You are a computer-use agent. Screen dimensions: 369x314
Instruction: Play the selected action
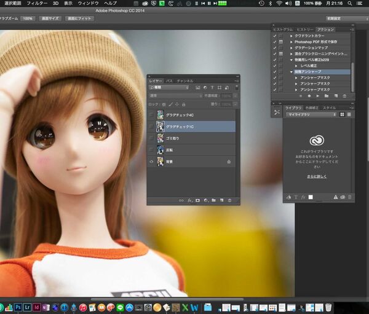tap(318, 96)
